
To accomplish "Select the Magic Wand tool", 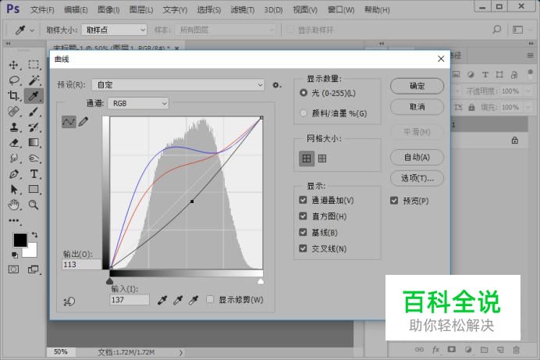I will (34, 80).
